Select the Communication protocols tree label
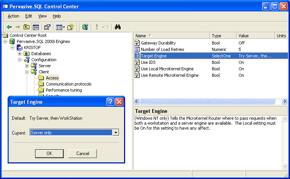This screenshot has width=290, height=179. coord(69,84)
